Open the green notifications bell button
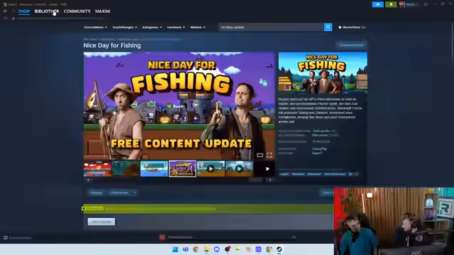454x255 pixels. point(391,4)
